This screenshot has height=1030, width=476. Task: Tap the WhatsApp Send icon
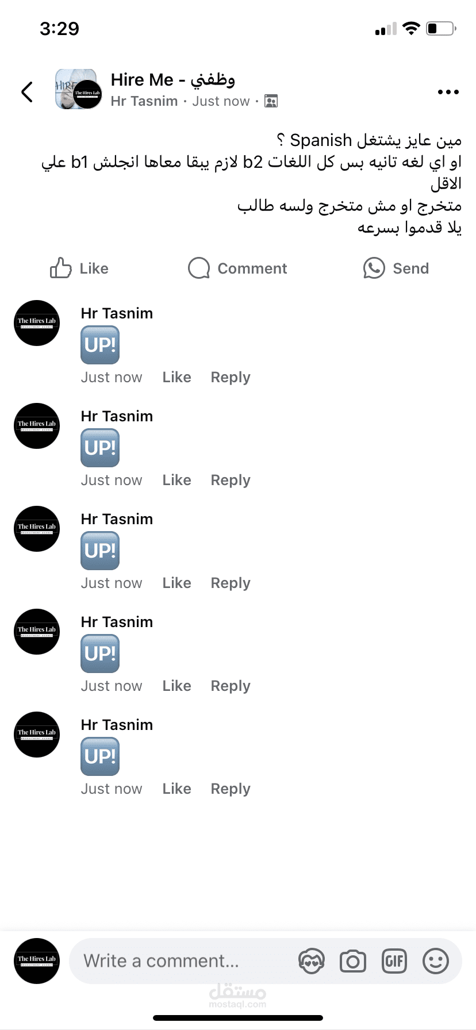click(x=374, y=268)
